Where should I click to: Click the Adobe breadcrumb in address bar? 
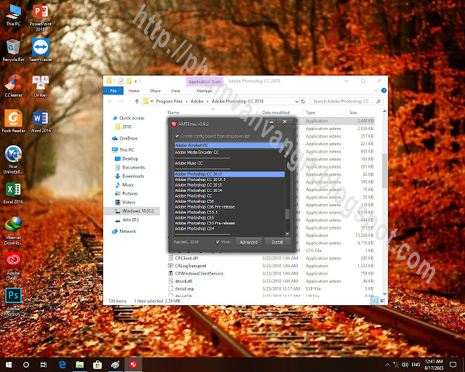point(197,102)
